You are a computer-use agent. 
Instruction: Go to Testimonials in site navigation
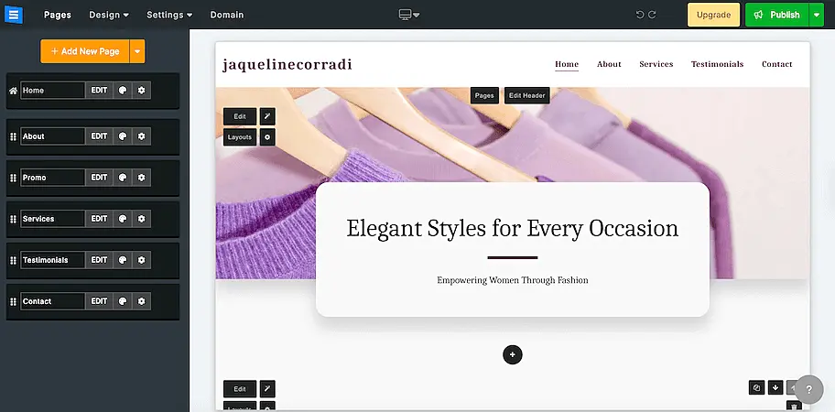pos(717,64)
